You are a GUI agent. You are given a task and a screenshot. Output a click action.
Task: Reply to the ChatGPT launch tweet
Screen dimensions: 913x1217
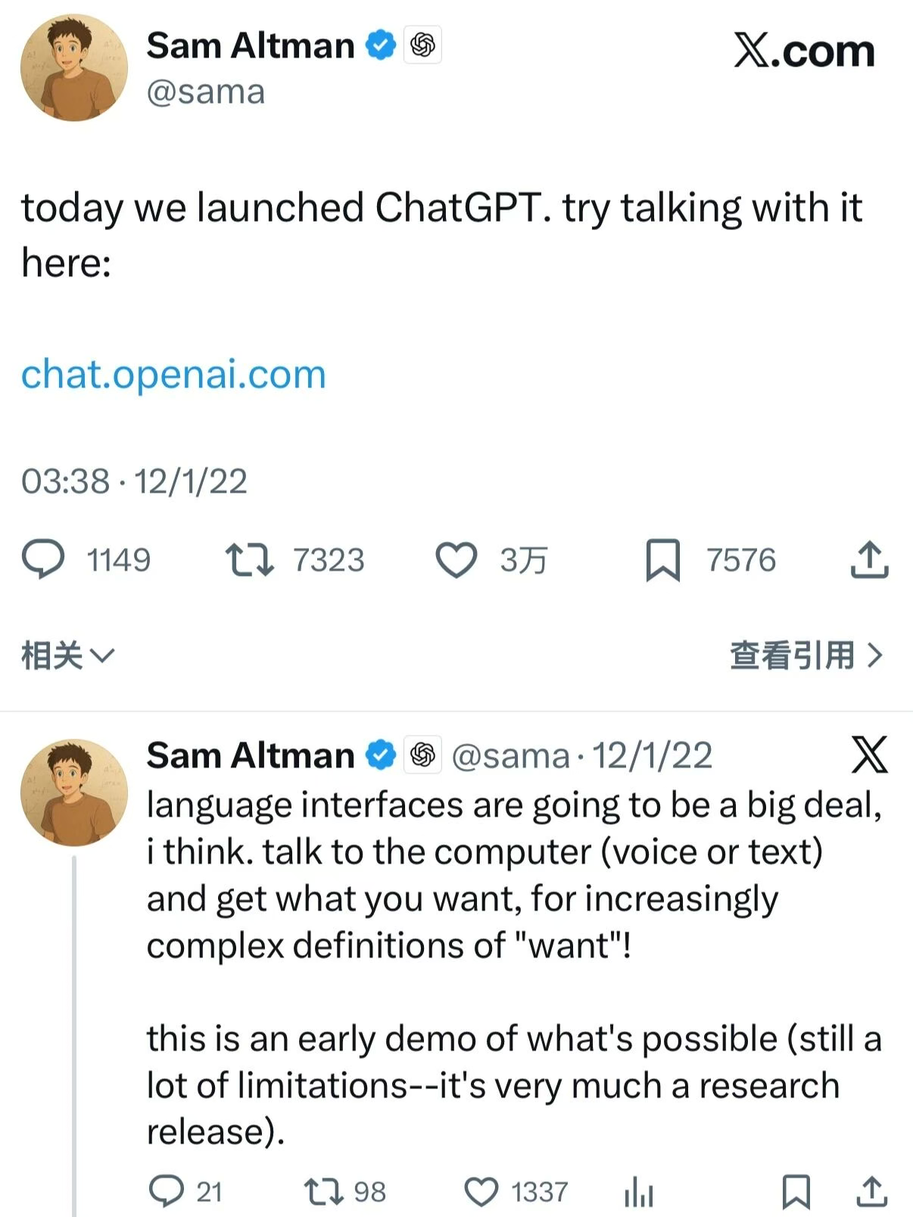[x=44, y=560]
